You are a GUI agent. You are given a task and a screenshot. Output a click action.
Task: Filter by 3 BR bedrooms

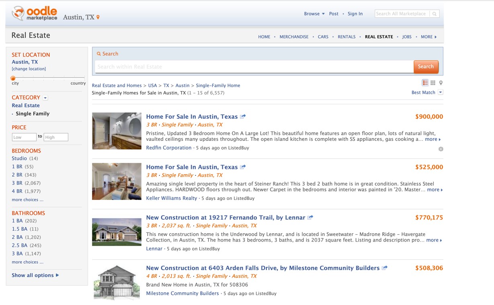(x=17, y=183)
